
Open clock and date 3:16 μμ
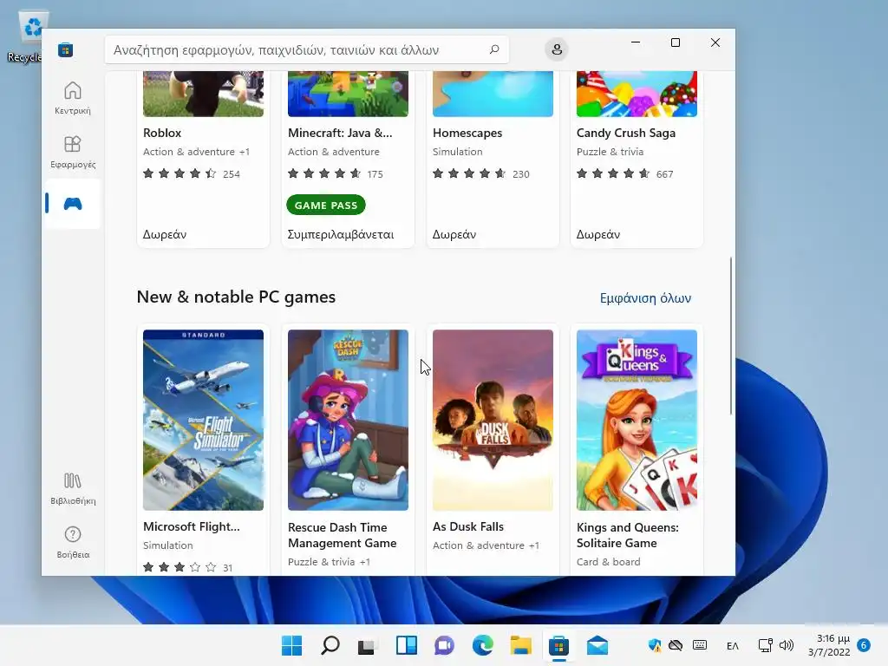click(830, 645)
